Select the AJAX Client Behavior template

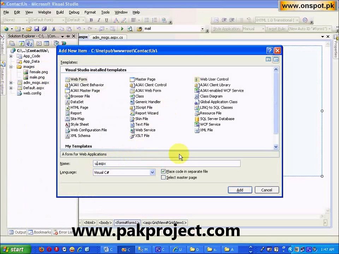84,85
